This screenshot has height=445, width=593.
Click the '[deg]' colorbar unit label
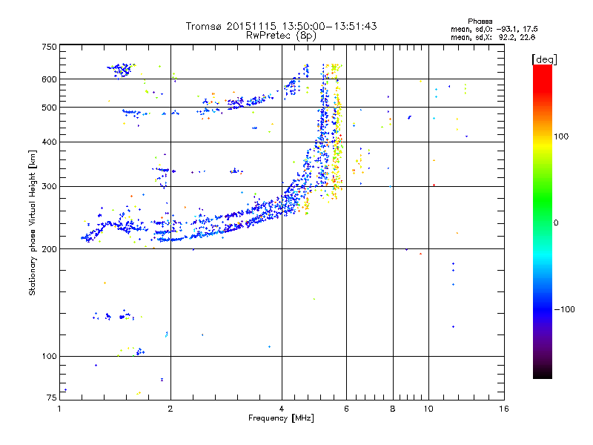[x=544, y=59]
